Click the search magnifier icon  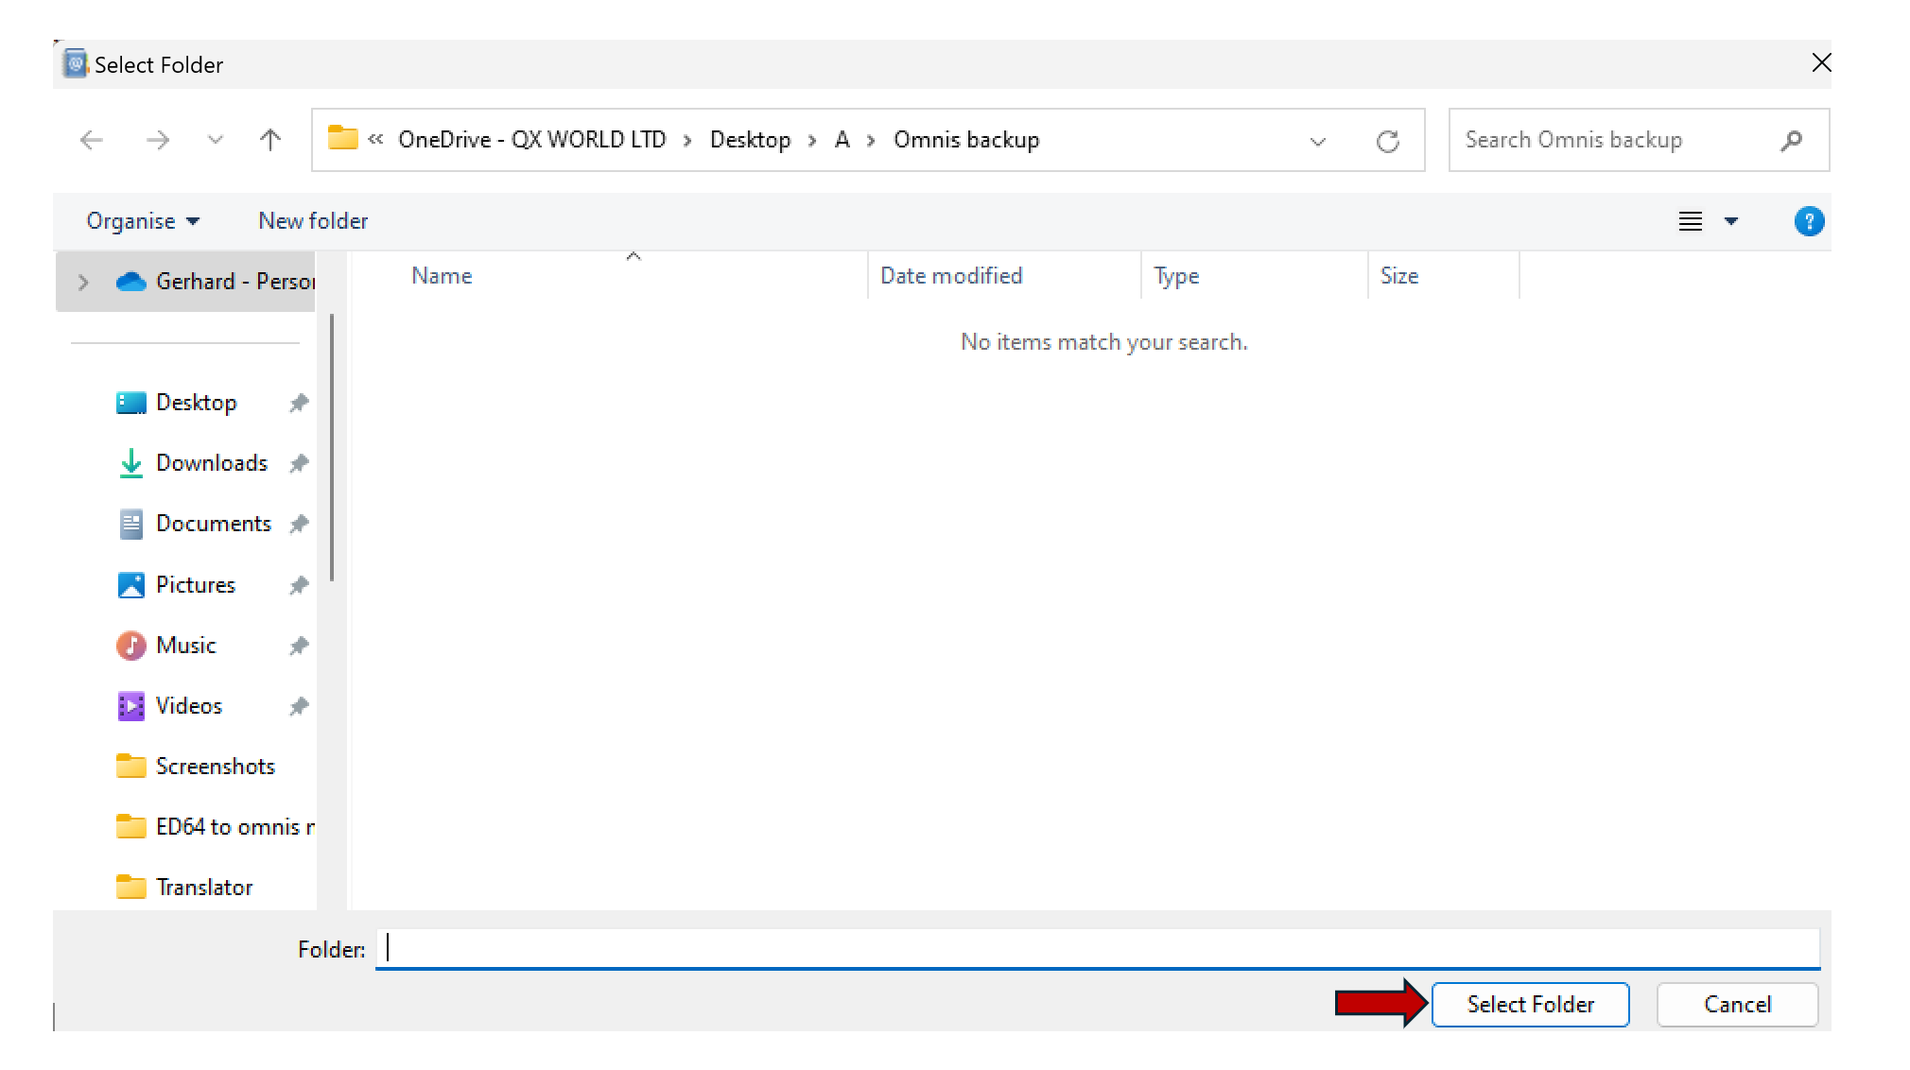1790,141
